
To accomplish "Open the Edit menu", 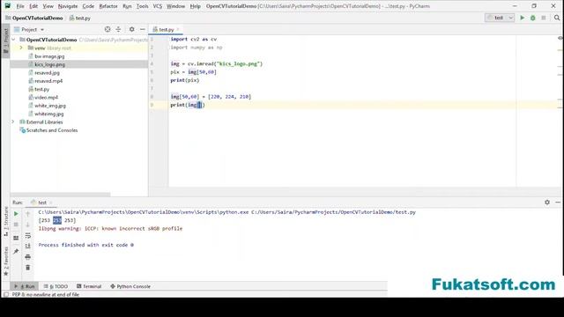I will (x=33, y=6).
